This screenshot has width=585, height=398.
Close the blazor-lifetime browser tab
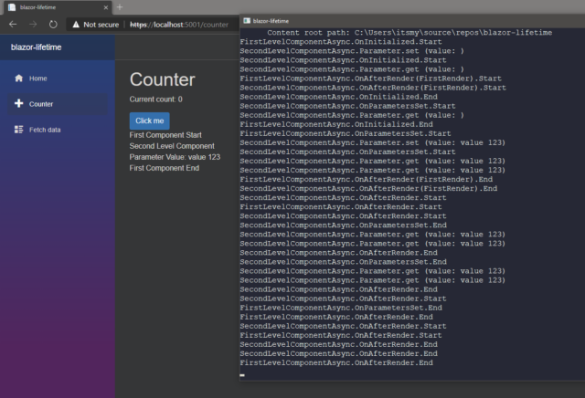click(x=105, y=7)
